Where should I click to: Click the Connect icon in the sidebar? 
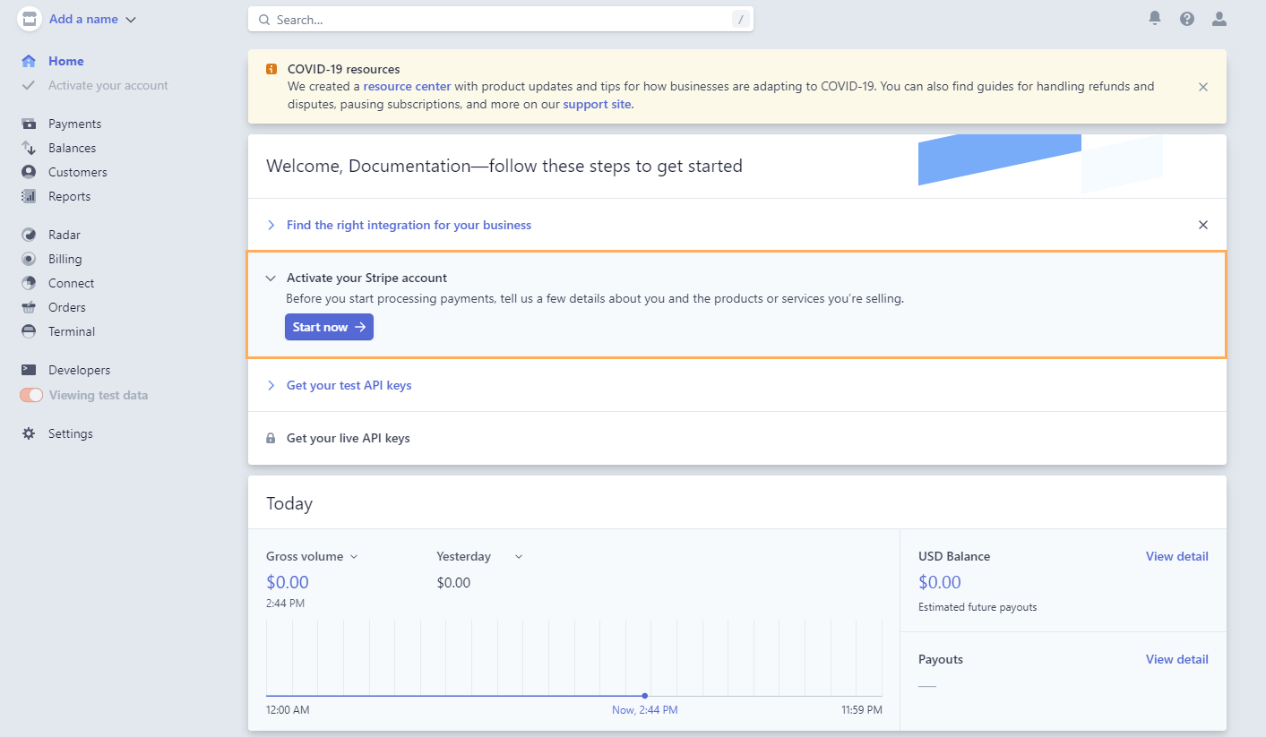30,283
